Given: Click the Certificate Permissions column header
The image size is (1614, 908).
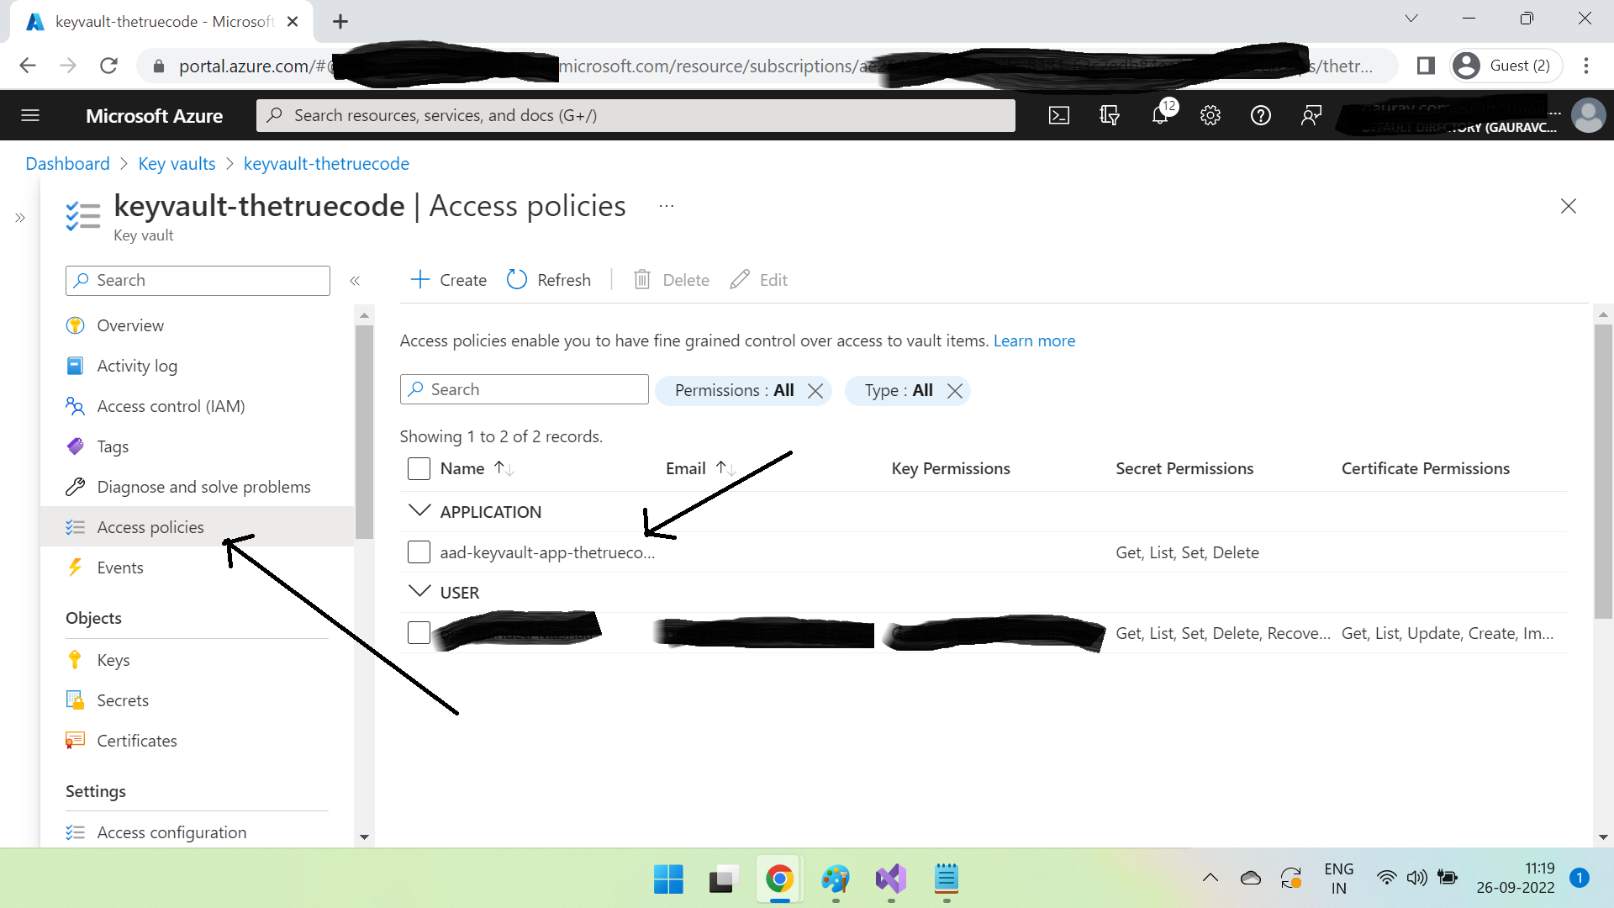Looking at the screenshot, I should pos(1426,468).
